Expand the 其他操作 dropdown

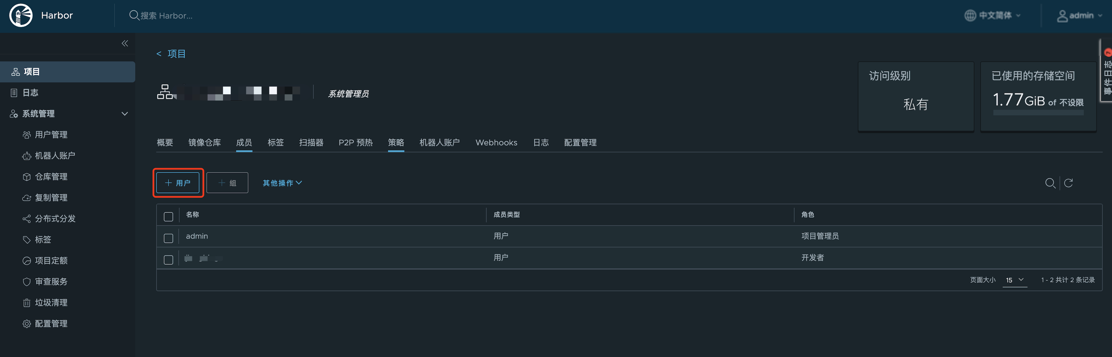tap(282, 183)
